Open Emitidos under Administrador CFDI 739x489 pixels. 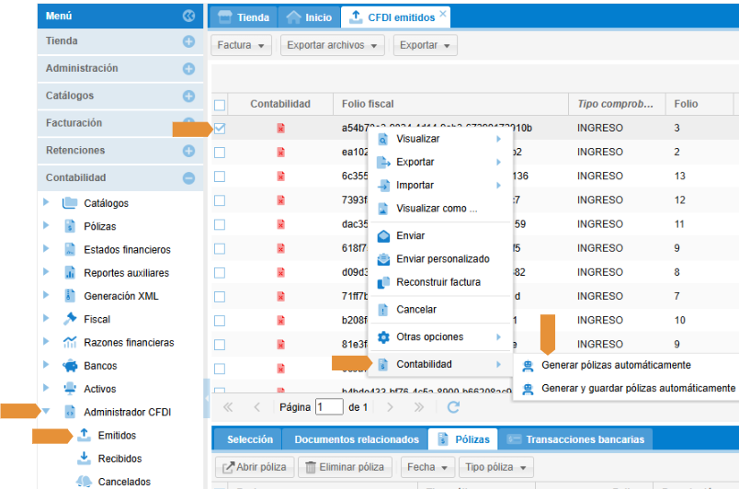point(116,435)
